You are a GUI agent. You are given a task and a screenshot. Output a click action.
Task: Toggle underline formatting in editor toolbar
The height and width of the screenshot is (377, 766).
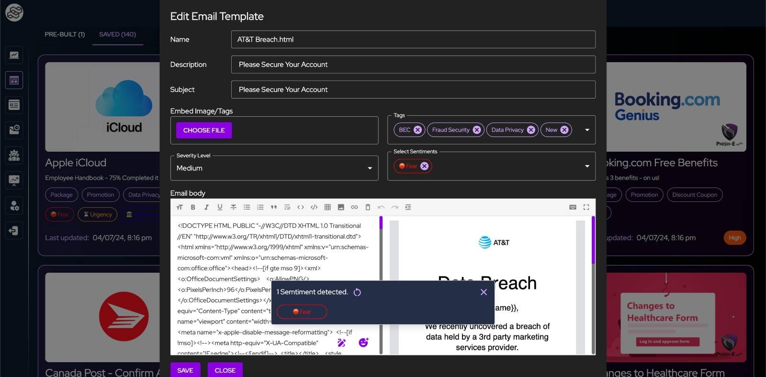(x=220, y=207)
